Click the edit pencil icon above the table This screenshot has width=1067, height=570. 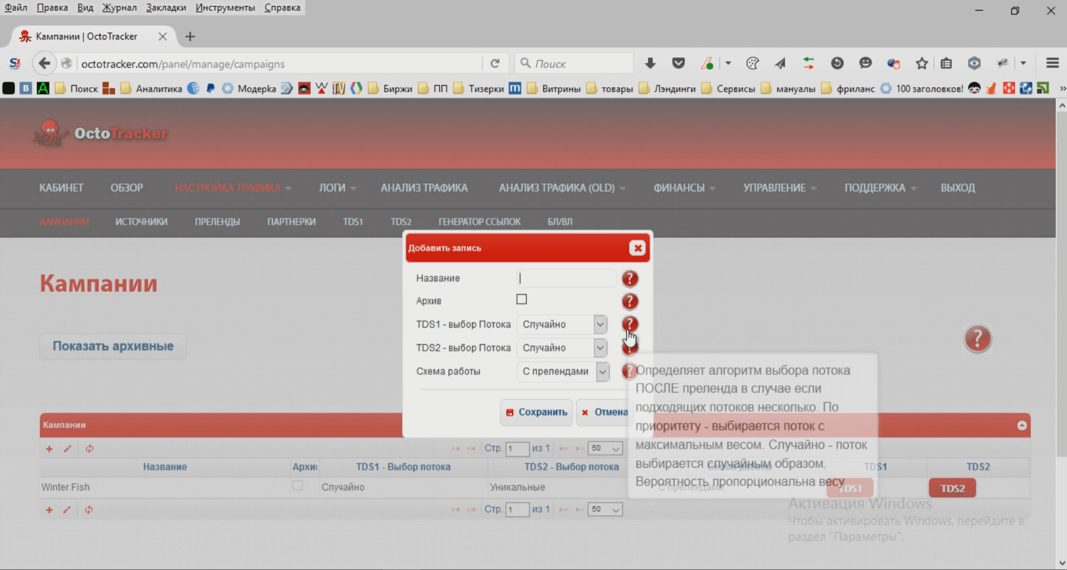click(67, 449)
